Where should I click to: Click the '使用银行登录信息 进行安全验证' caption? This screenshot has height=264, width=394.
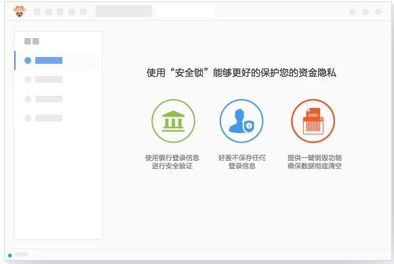[x=172, y=162]
